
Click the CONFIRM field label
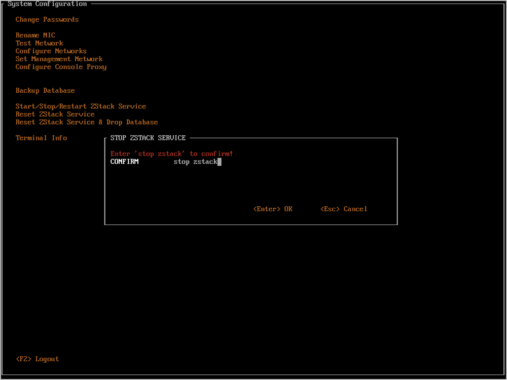tap(124, 162)
